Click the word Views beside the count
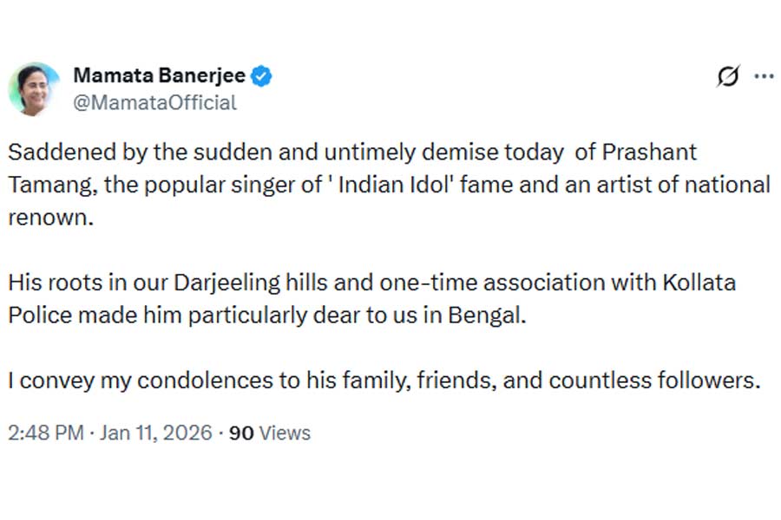 285,432
